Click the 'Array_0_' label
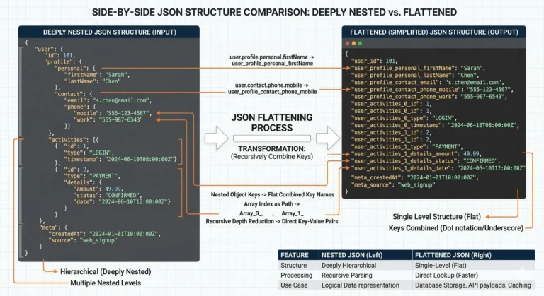This screenshot has width=544, height=296. [251, 213]
